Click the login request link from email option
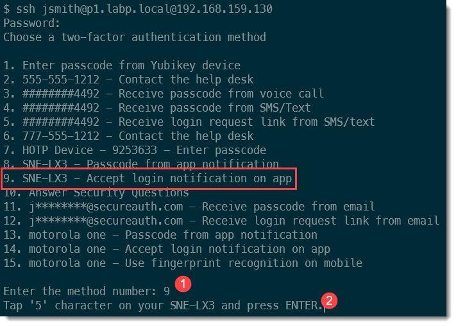This screenshot has height=326, width=456. [x=221, y=221]
